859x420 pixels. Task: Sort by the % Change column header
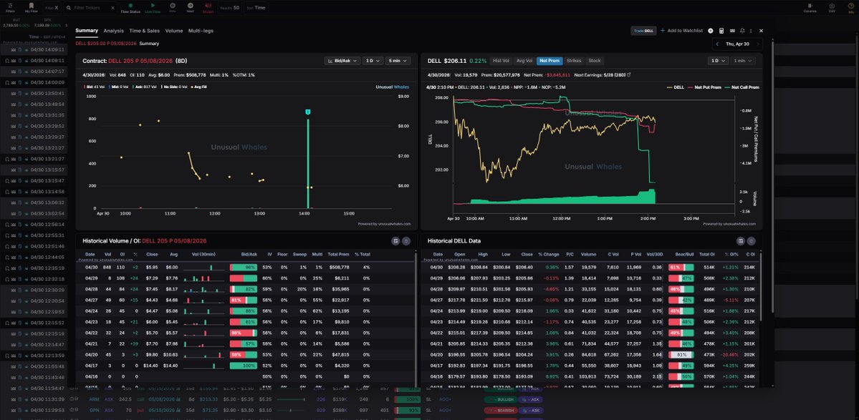tap(548, 254)
